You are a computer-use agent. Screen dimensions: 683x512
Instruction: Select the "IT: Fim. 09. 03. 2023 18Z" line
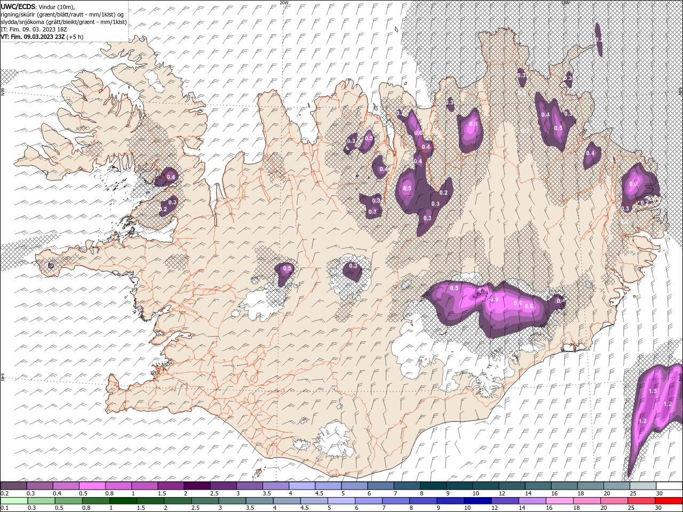pos(33,29)
